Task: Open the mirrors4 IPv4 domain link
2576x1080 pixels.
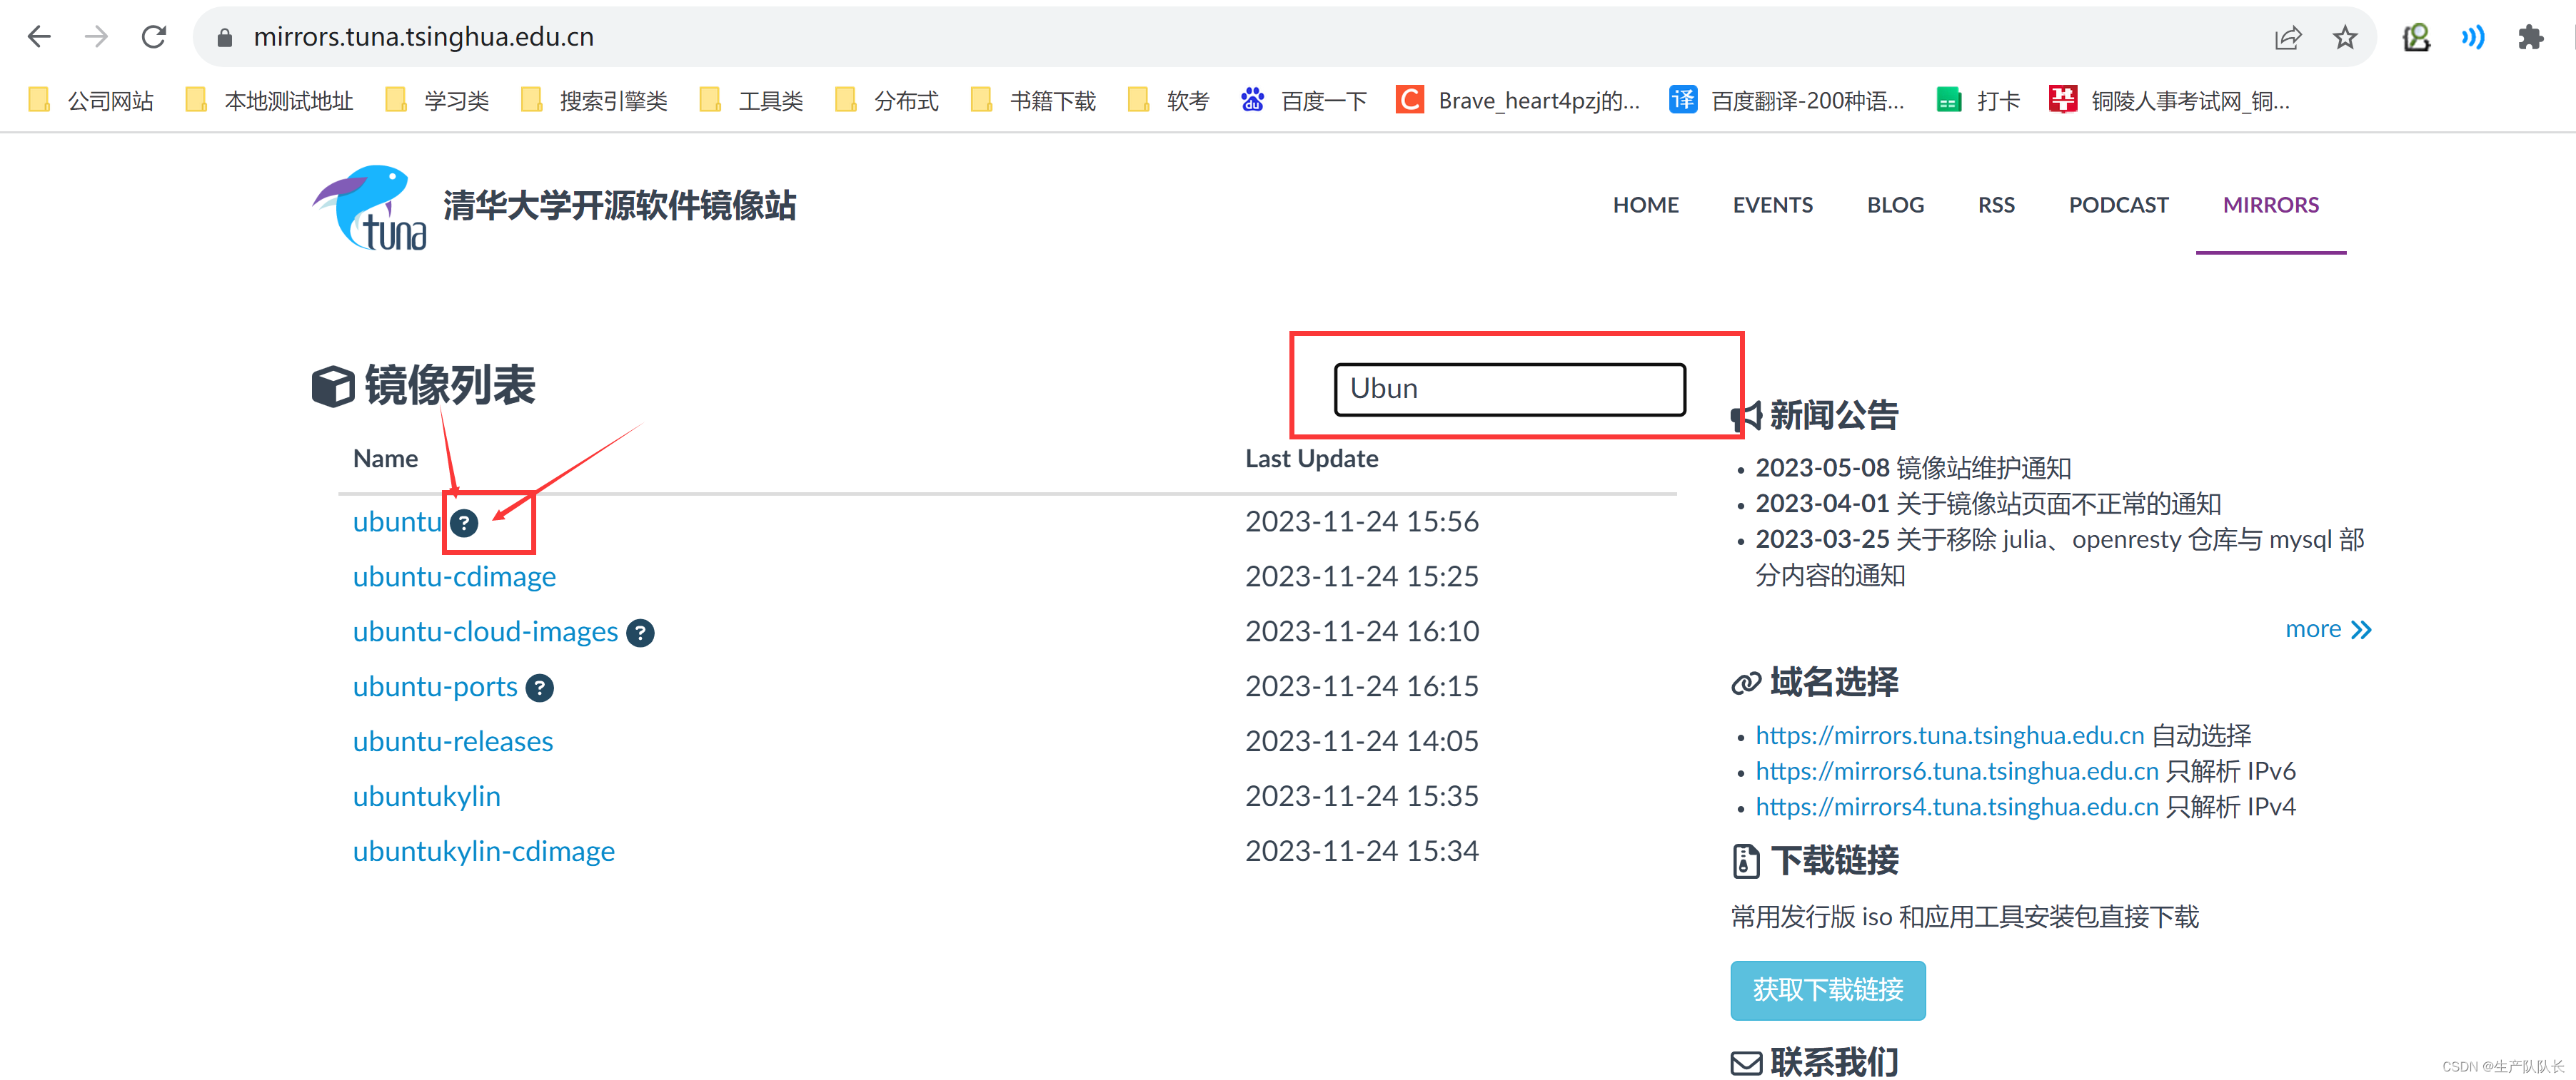Action: pos(1957,806)
